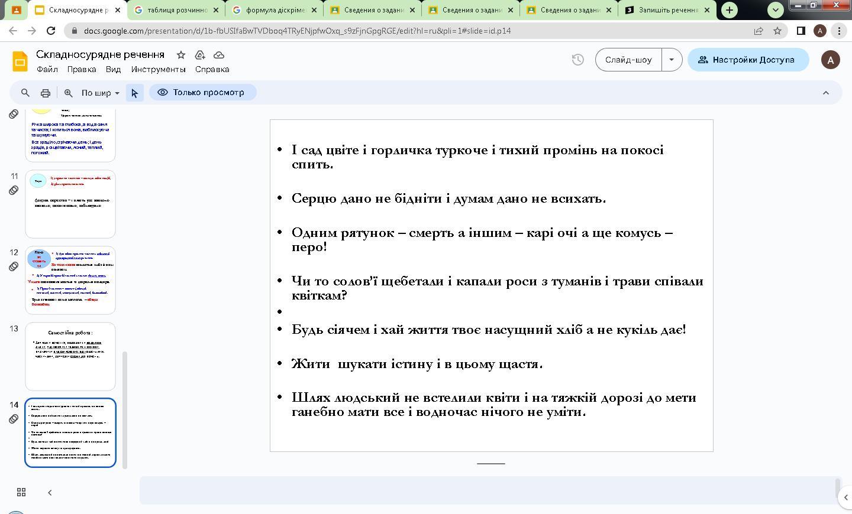The width and height of the screenshot is (852, 514).
Task: Star the presentation Складносурядне речення
Action: [181, 55]
